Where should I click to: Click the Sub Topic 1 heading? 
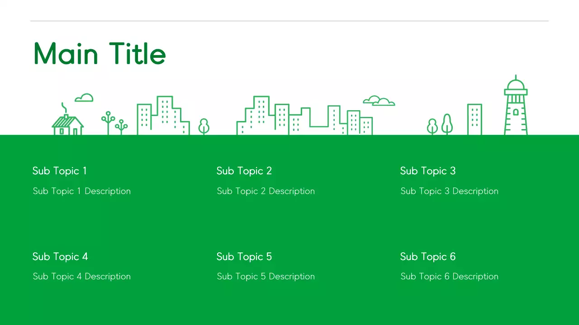click(59, 171)
